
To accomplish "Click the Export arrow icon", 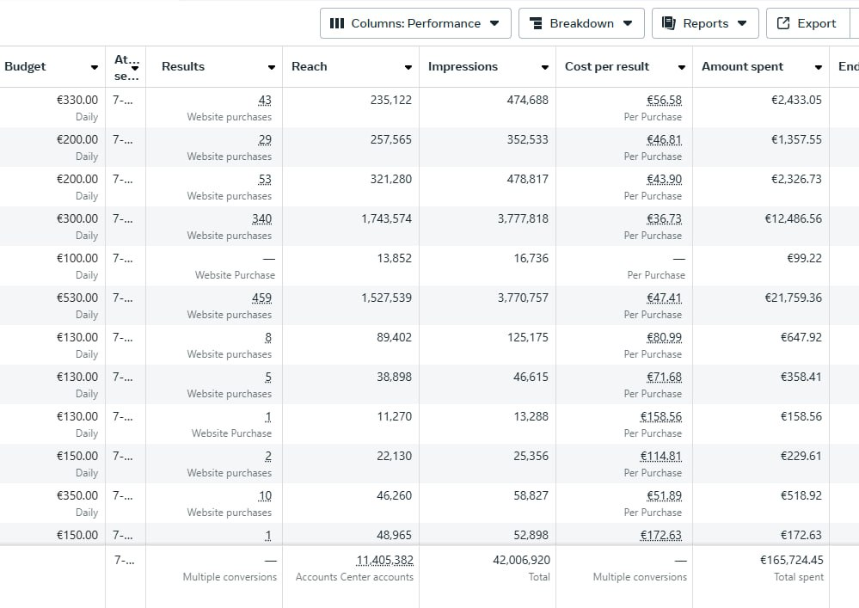I will (783, 23).
